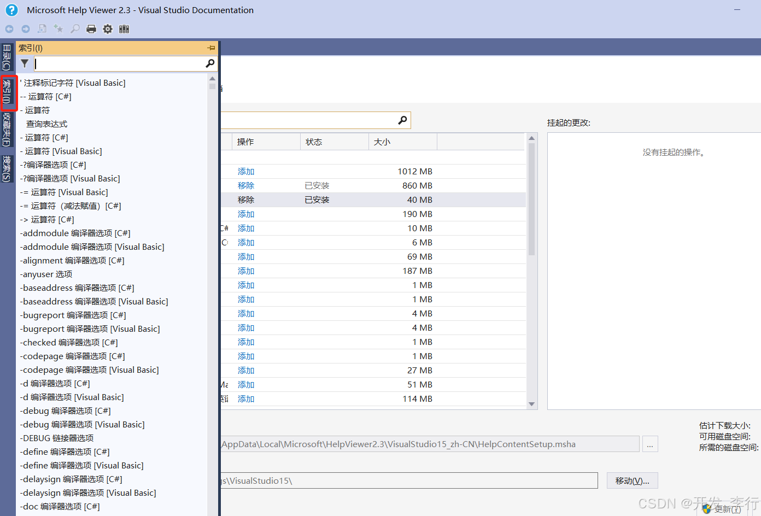This screenshot has width=761, height=516.
Task: Click the find-in-topic magnifier toolbar icon
Action: [75, 29]
